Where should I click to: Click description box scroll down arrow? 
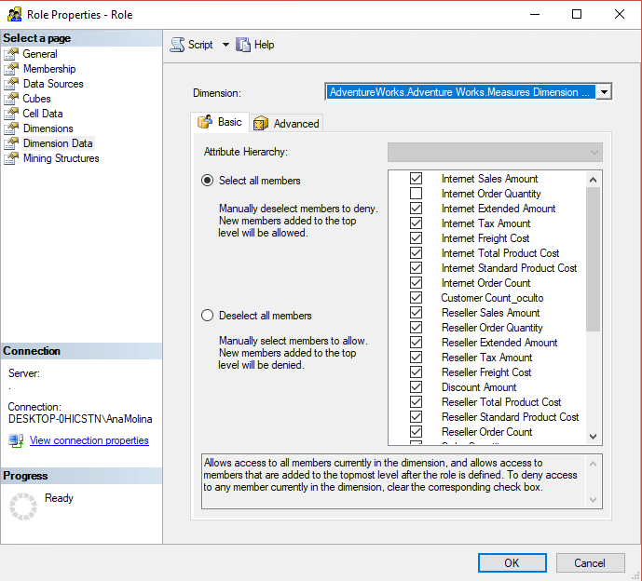point(593,500)
